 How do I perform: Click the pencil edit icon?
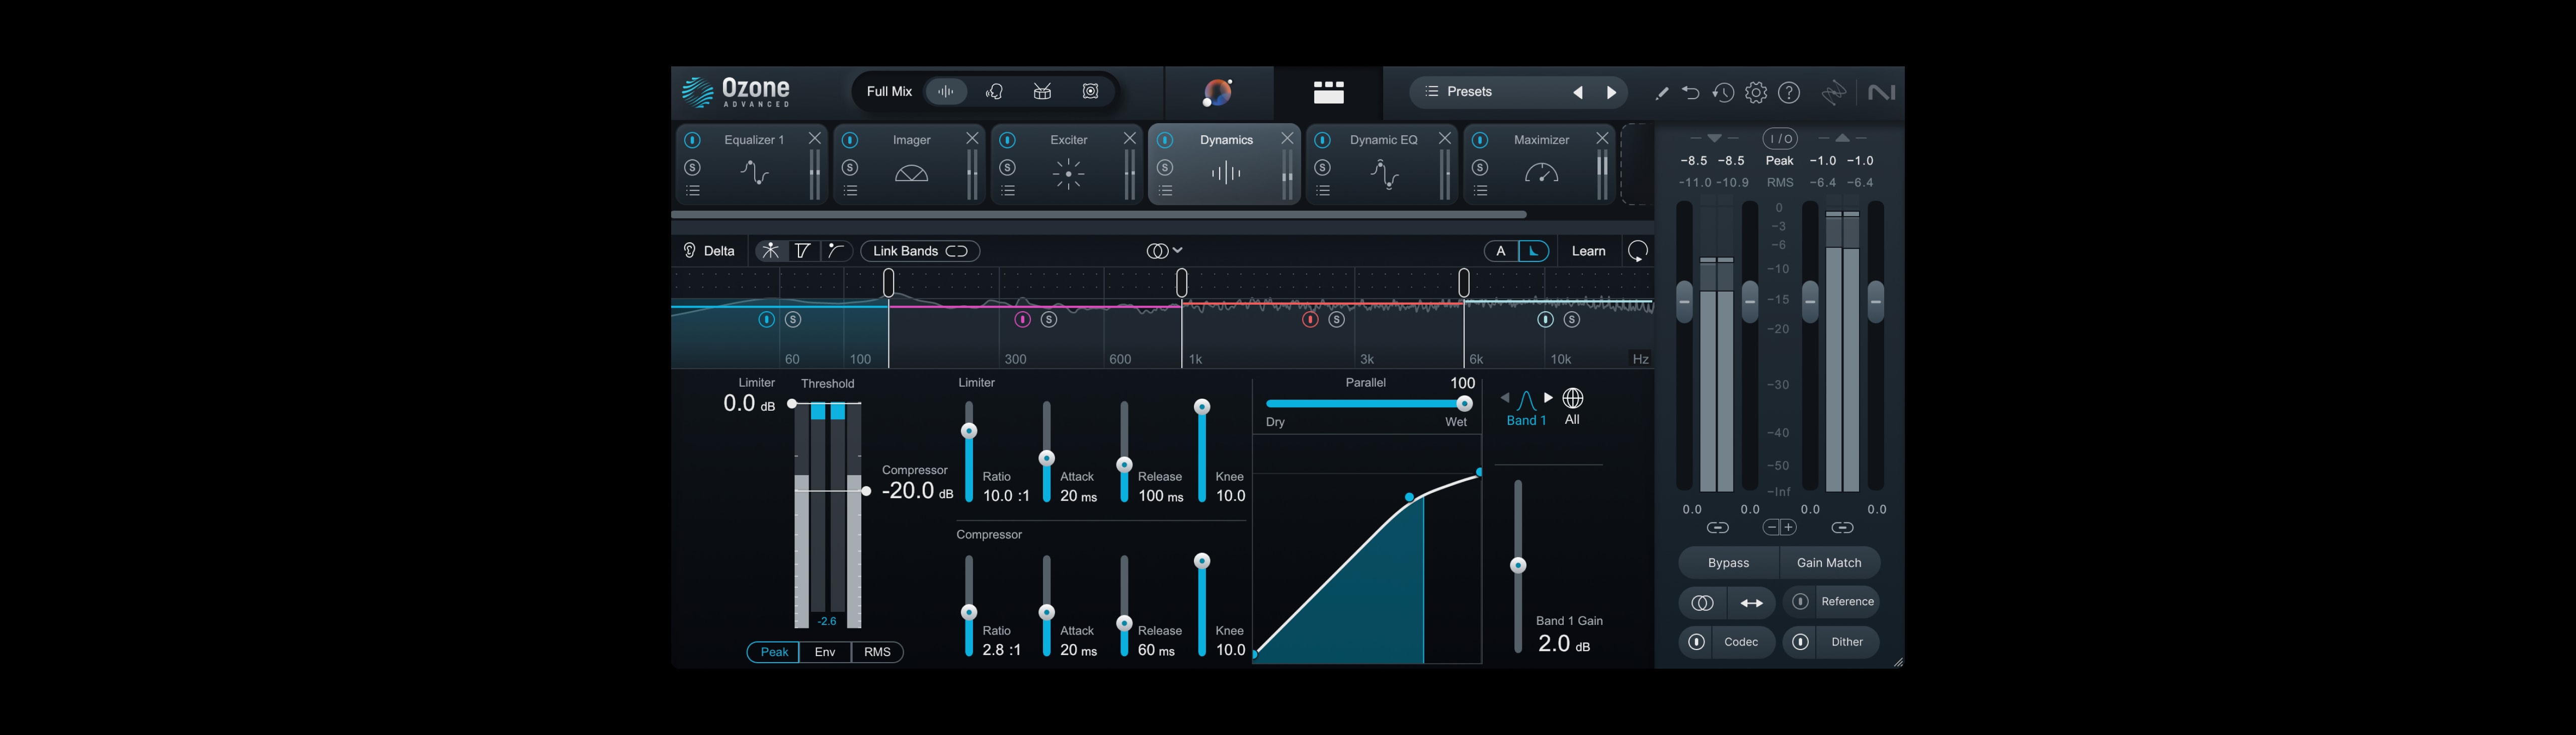(1661, 93)
